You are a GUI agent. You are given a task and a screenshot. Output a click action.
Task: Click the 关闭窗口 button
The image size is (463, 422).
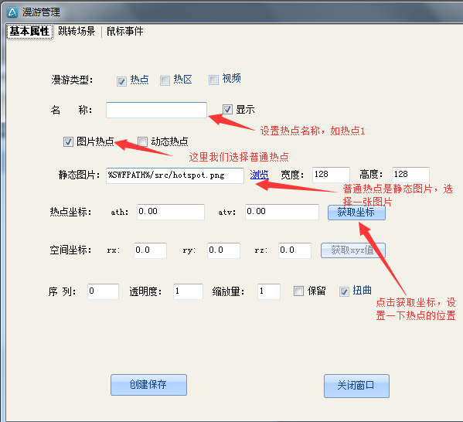[356, 386]
